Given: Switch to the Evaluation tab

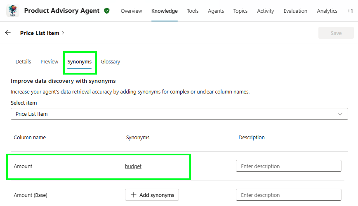Looking at the screenshot, I should click(x=295, y=11).
